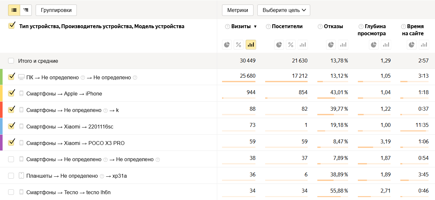Show pie chart for Посетители column
The image size is (435, 200).
pyautogui.click(x=279, y=45)
